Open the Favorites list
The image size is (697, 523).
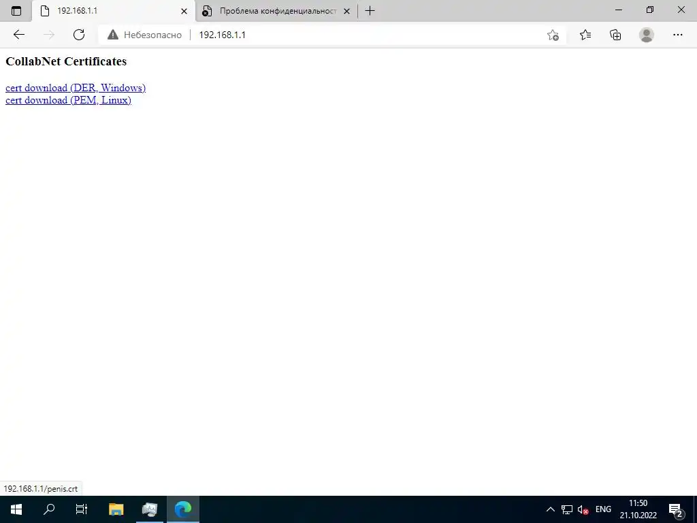[585, 35]
